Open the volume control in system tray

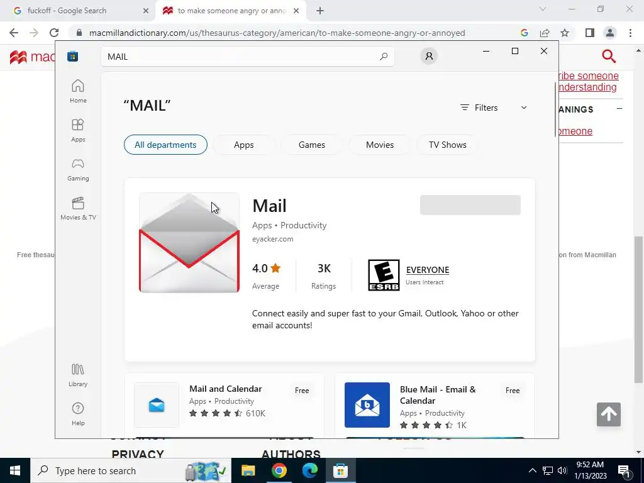pos(562,470)
